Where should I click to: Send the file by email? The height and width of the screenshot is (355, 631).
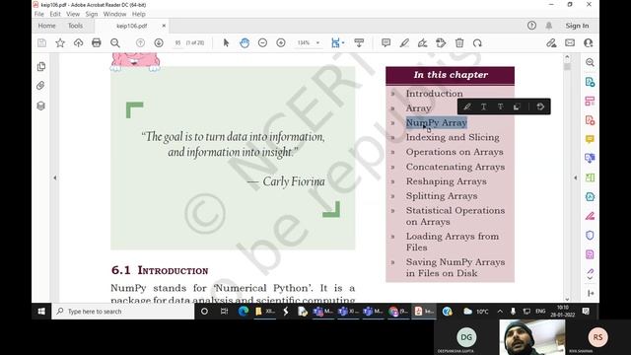pyautogui.click(x=570, y=42)
